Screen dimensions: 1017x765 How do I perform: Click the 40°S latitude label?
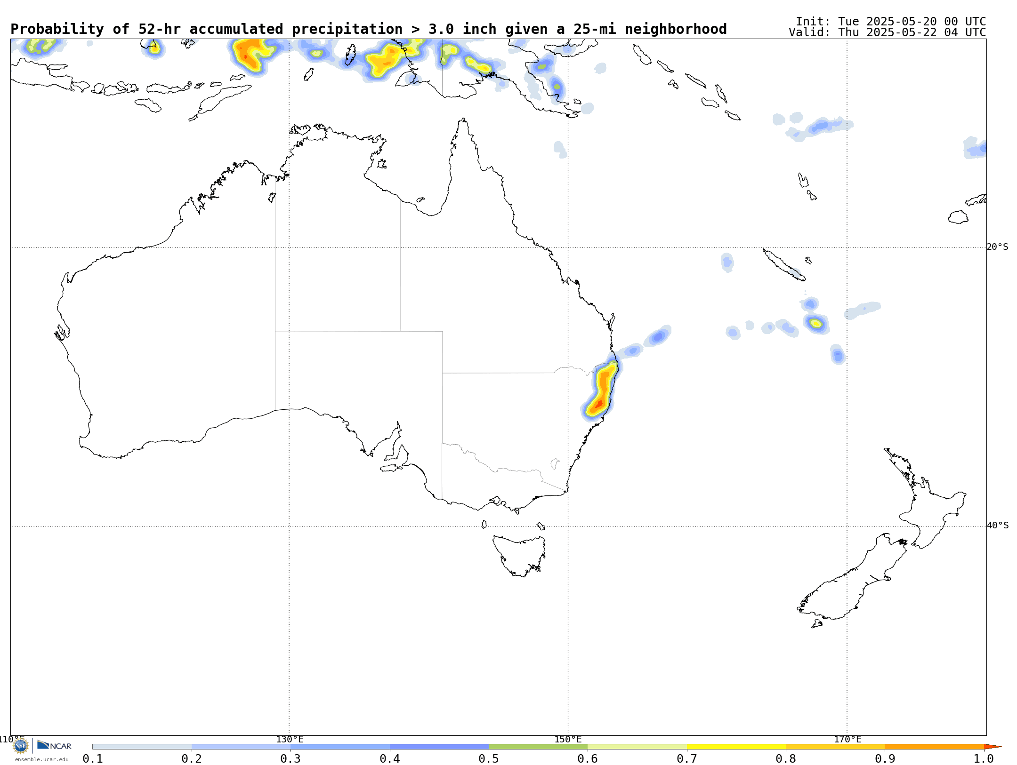997,526
